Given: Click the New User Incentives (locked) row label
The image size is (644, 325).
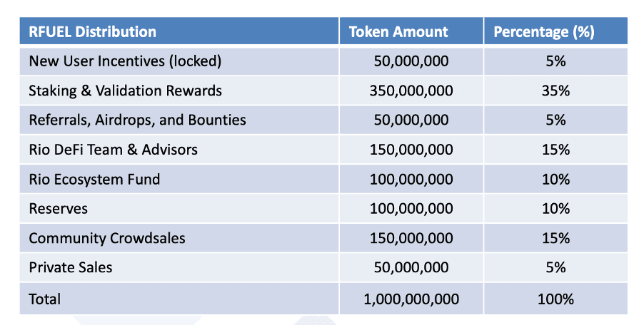Looking at the screenshot, I should (x=179, y=61).
